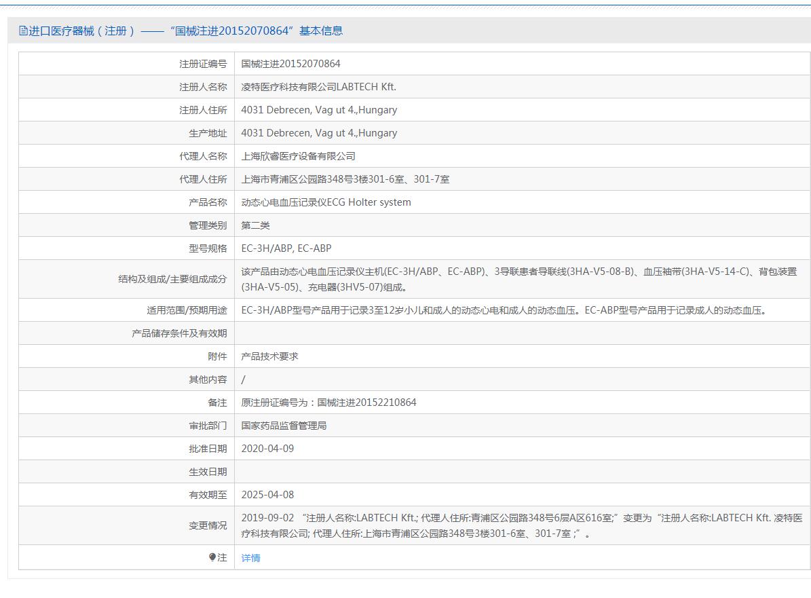Click the 生产地址 address value

[319, 133]
